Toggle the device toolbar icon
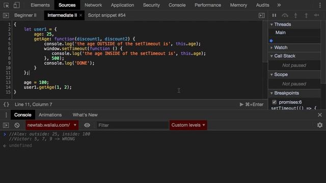This screenshot has width=326, height=183. click(16, 5)
